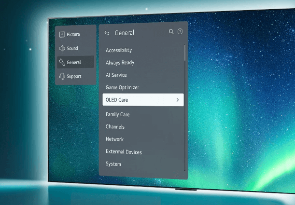
Task: Go to Channels settings
Action: pyautogui.click(x=115, y=127)
